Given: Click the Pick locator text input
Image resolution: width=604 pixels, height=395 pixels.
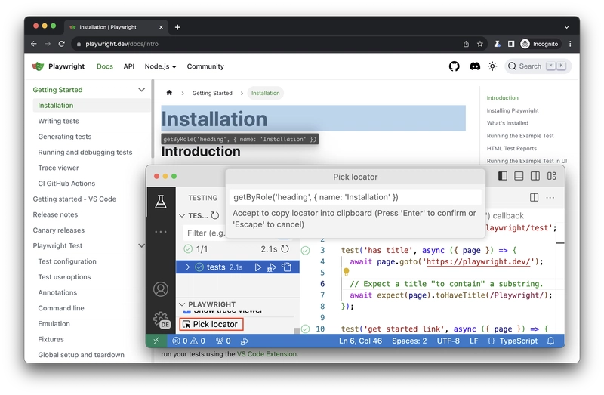Looking at the screenshot, I should 355,197.
